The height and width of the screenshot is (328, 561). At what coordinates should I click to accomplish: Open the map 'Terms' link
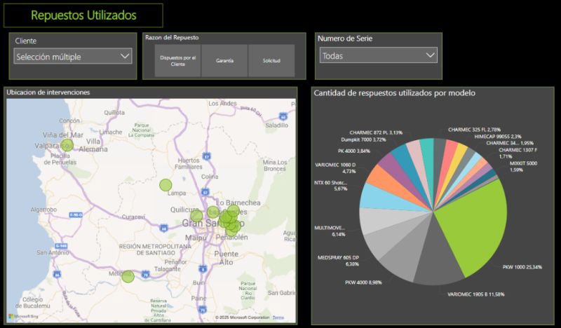pyautogui.click(x=278, y=317)
